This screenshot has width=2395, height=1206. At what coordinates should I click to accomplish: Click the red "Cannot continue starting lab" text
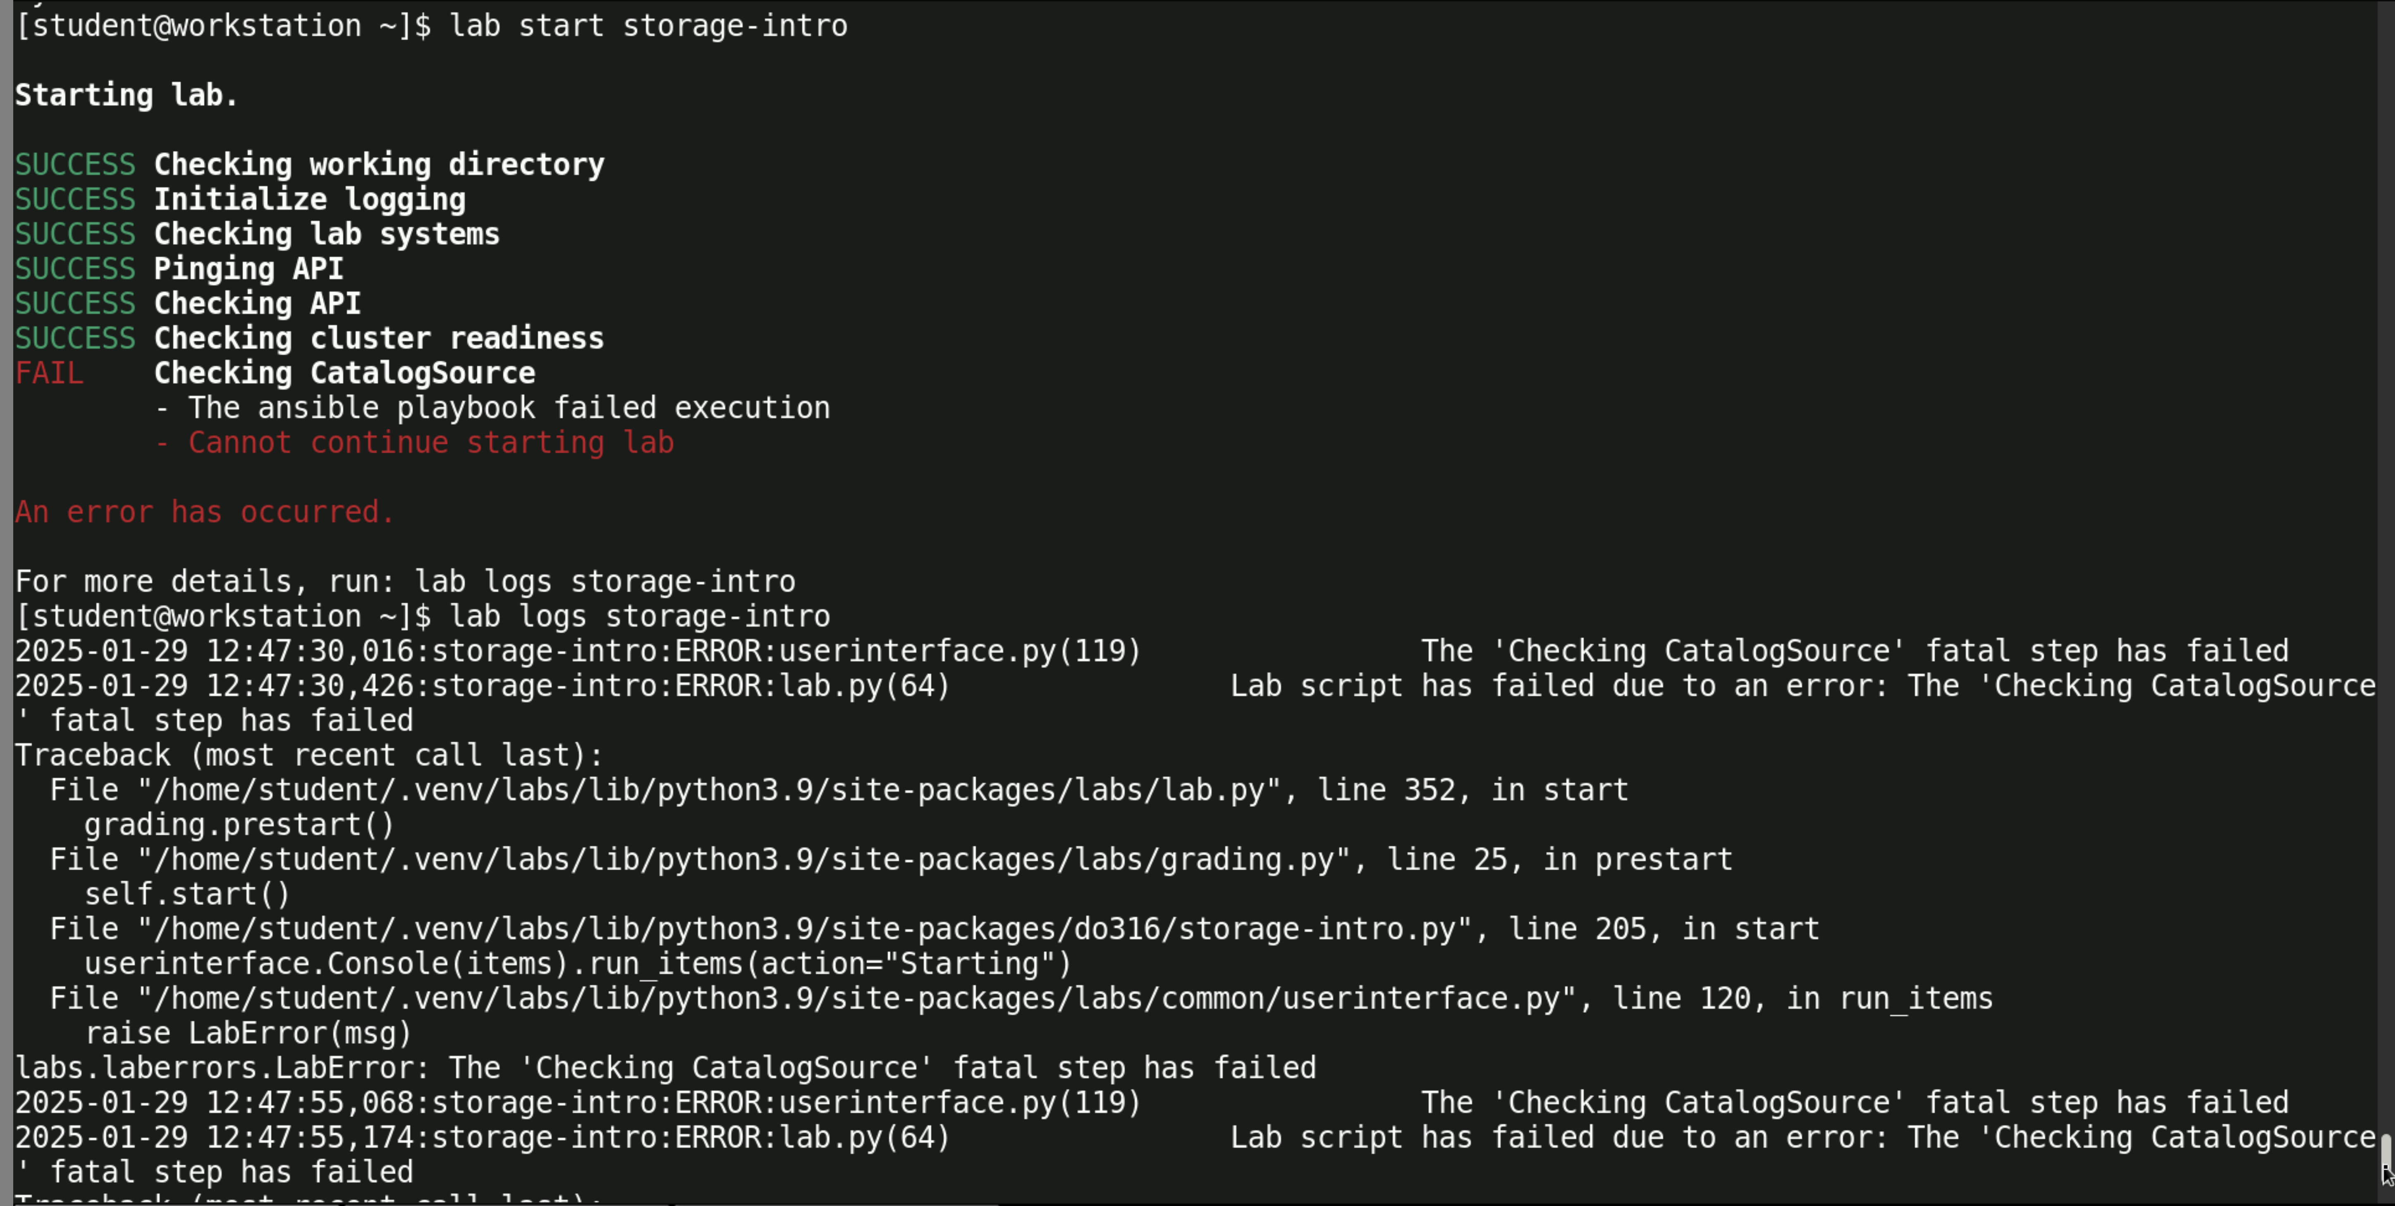click(430, 443)
